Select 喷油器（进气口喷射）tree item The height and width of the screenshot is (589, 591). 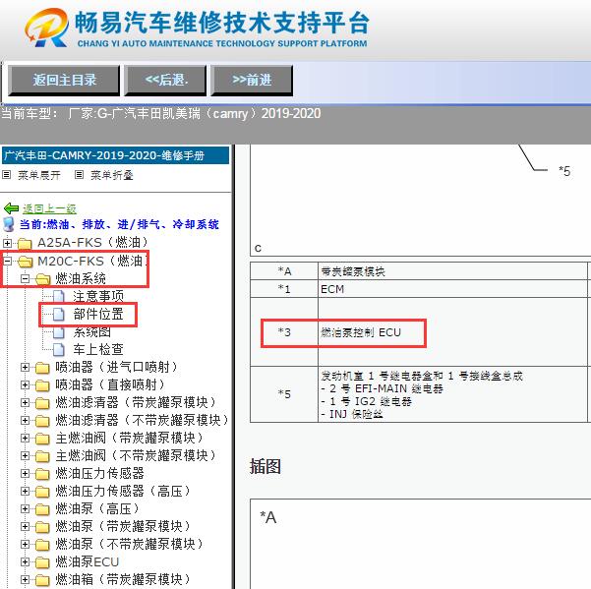(116, 367)
